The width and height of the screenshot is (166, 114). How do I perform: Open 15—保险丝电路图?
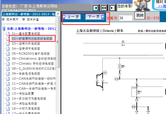(24, 103)
